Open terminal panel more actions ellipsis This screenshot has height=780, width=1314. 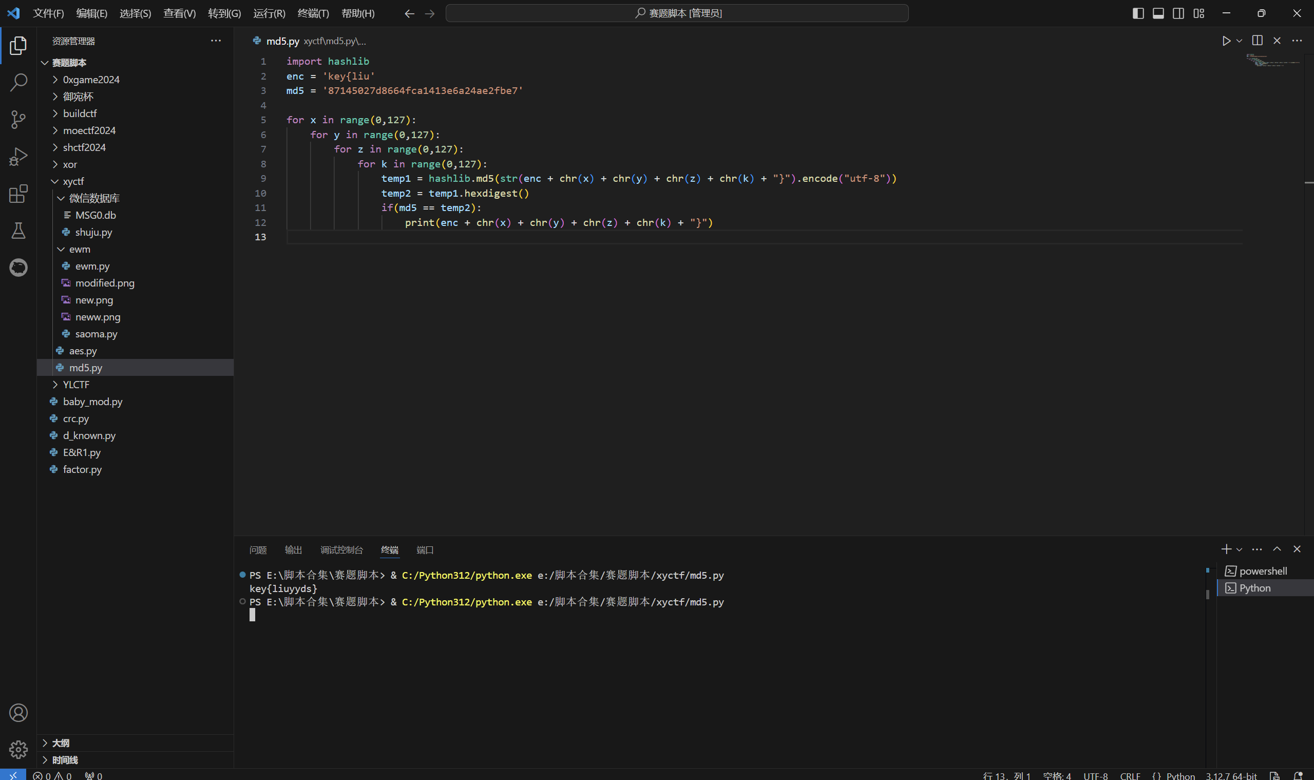tap(1257, 549)
